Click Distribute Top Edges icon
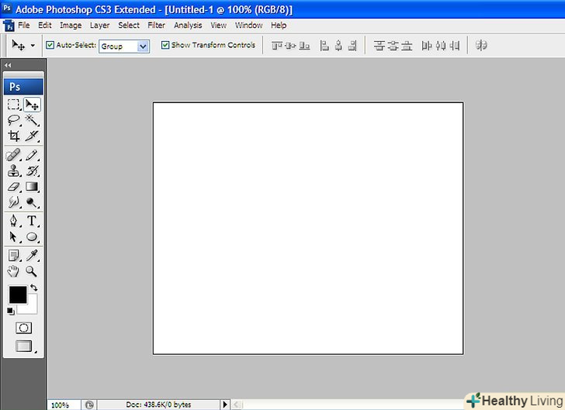 379,46
